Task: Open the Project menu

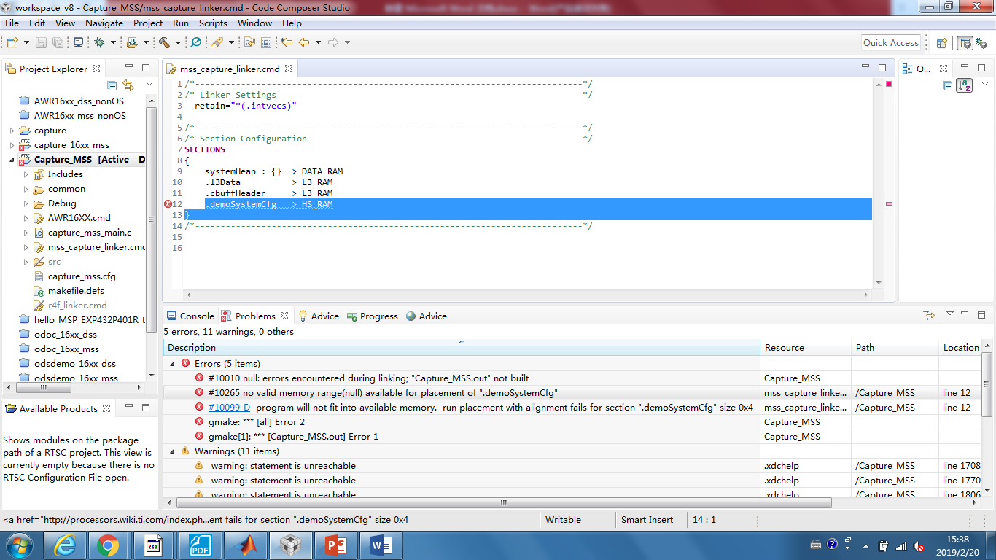Action: tap(148, 23)
